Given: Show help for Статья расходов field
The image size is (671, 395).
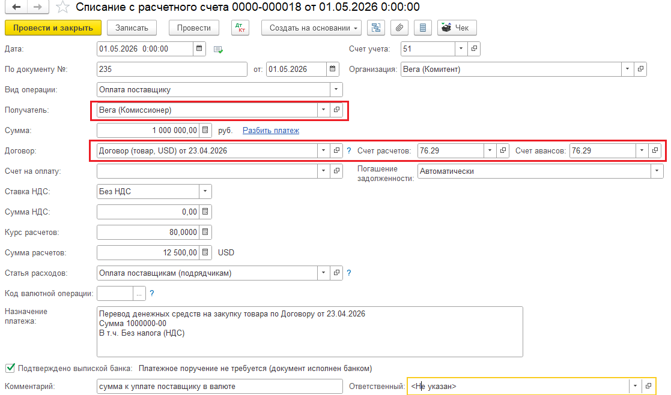Looking at the screenshot, I should [349, 273].
